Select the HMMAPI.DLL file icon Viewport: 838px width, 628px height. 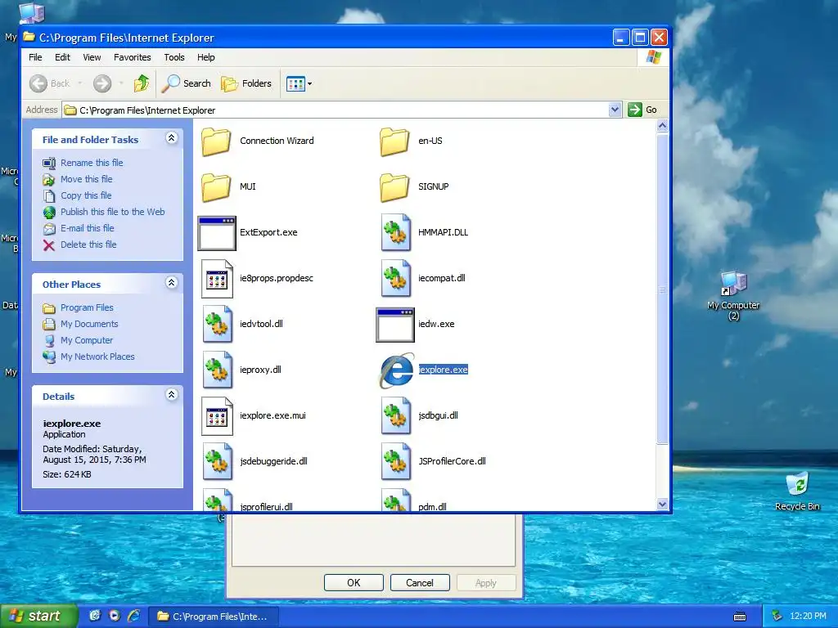click(x=396, y=232)
